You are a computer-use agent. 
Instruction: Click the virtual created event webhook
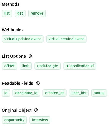pyautogui.click(x=66, y=39)
